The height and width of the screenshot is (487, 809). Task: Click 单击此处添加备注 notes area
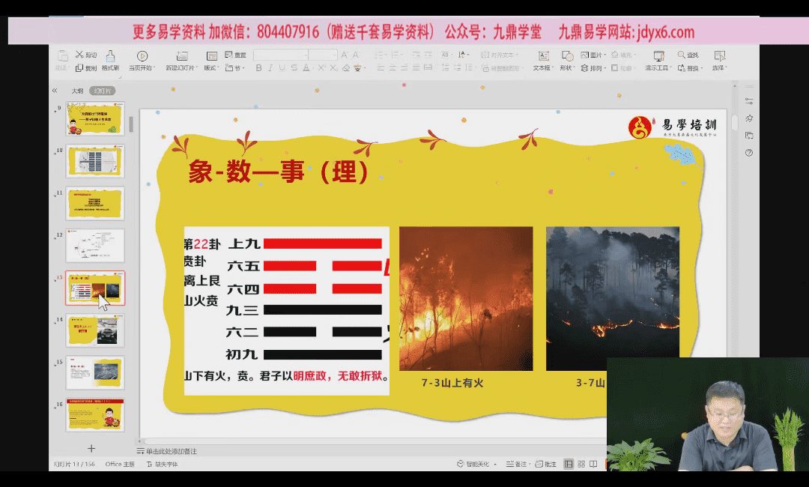click(x=171, y=451)
